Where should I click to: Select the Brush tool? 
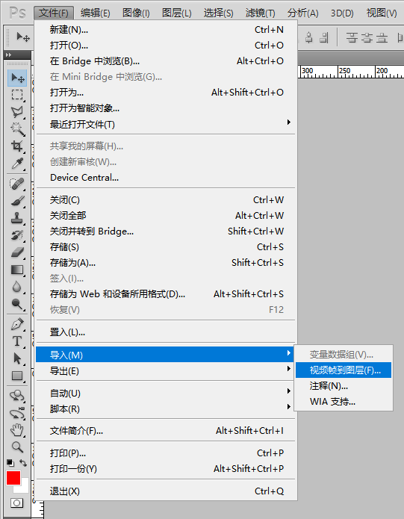coord(17,201)
